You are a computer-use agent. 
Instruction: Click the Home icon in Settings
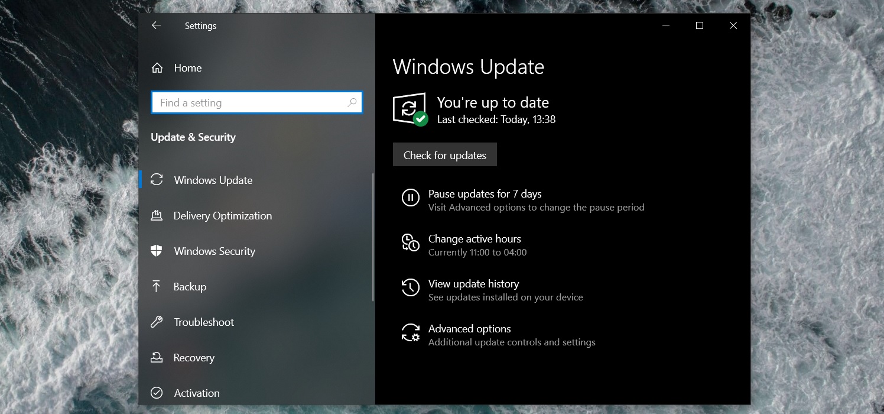157,67
